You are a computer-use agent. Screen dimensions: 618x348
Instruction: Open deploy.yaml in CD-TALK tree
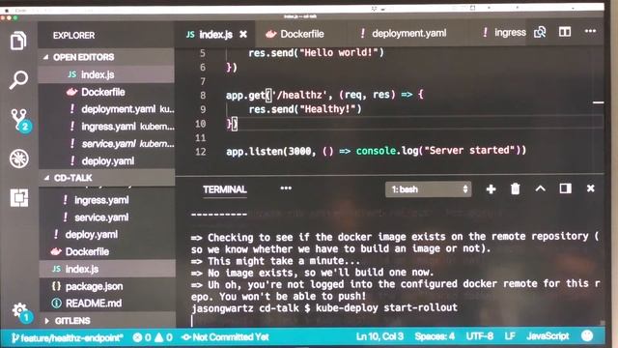point(106,235)
